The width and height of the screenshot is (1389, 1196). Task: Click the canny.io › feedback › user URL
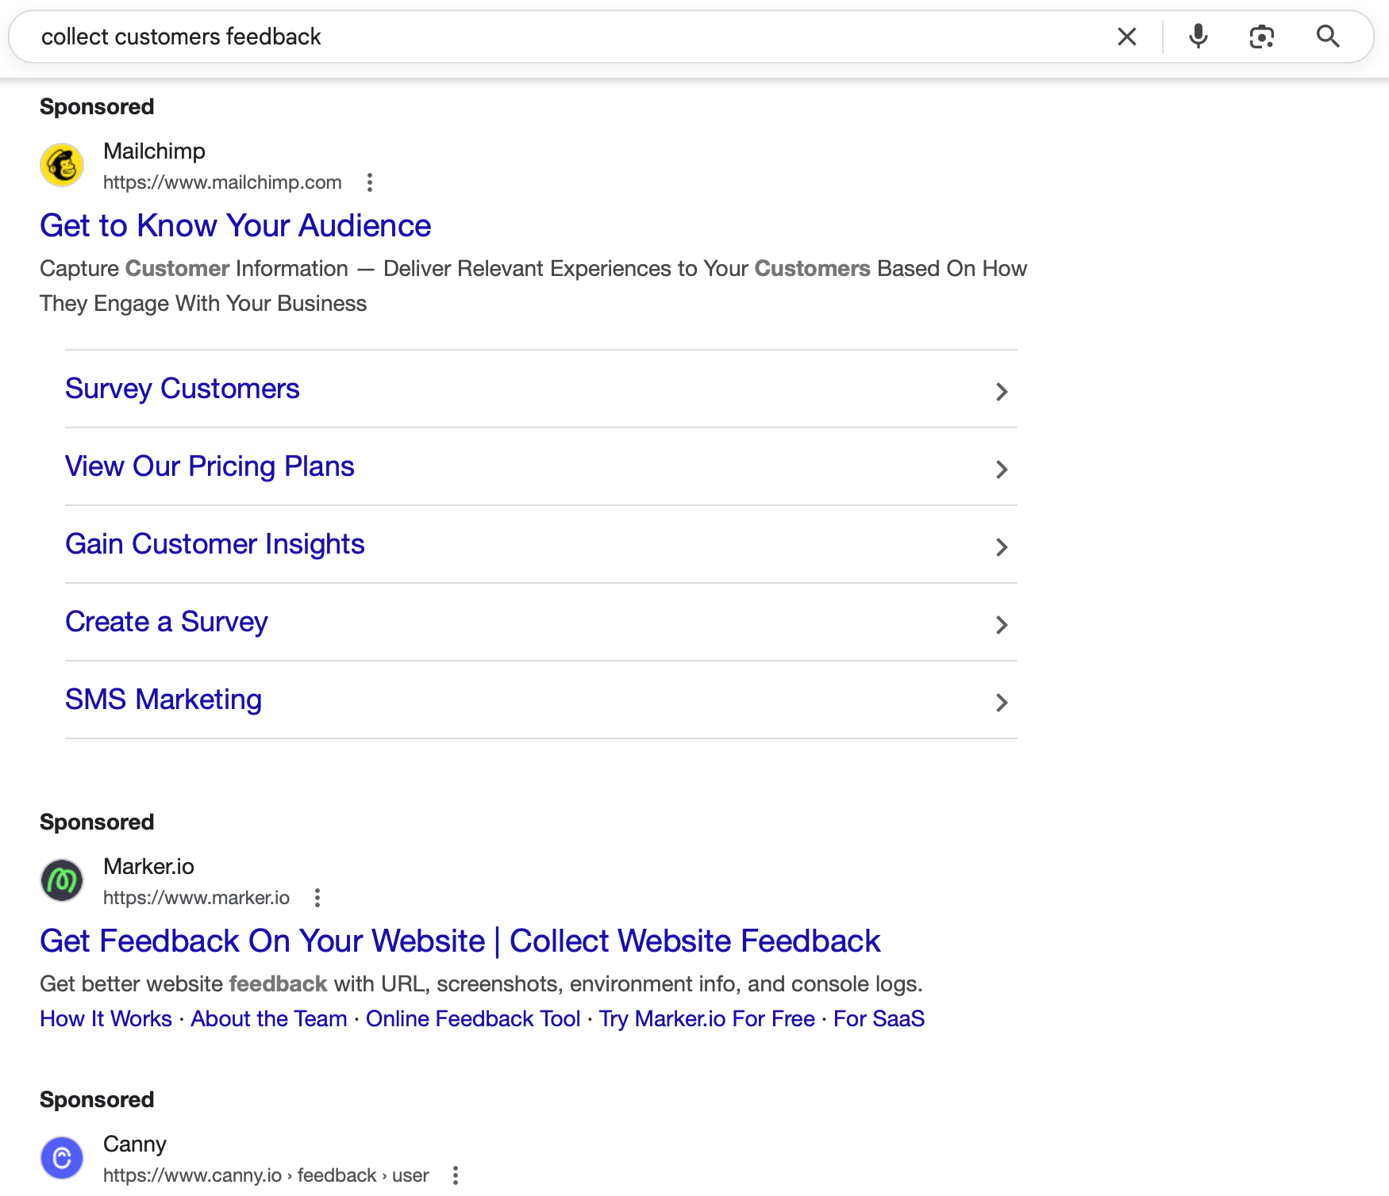266,1175
